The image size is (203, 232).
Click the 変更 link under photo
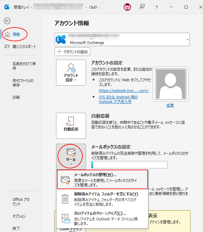pyautogui.click(x=170, y=105)
